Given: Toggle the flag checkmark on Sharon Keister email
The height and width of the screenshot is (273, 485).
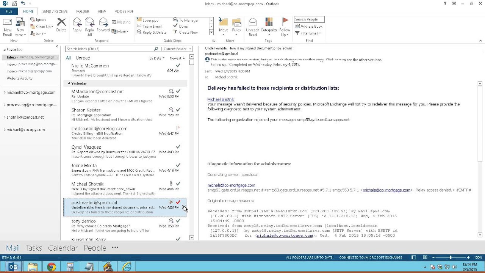Looking at the screenshot, I should tap(178, 110).
